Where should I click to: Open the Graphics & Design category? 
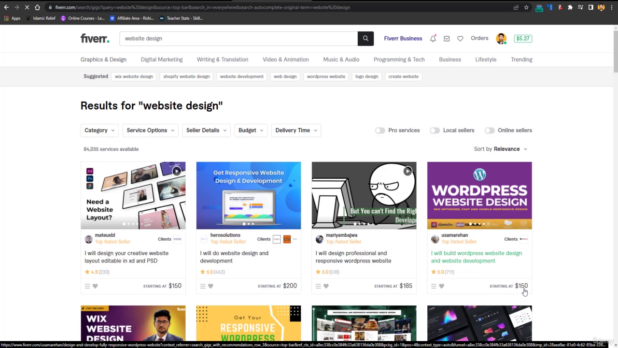coord(103,59)
